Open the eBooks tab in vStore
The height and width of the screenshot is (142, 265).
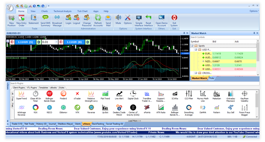click(x=53, y=88)
